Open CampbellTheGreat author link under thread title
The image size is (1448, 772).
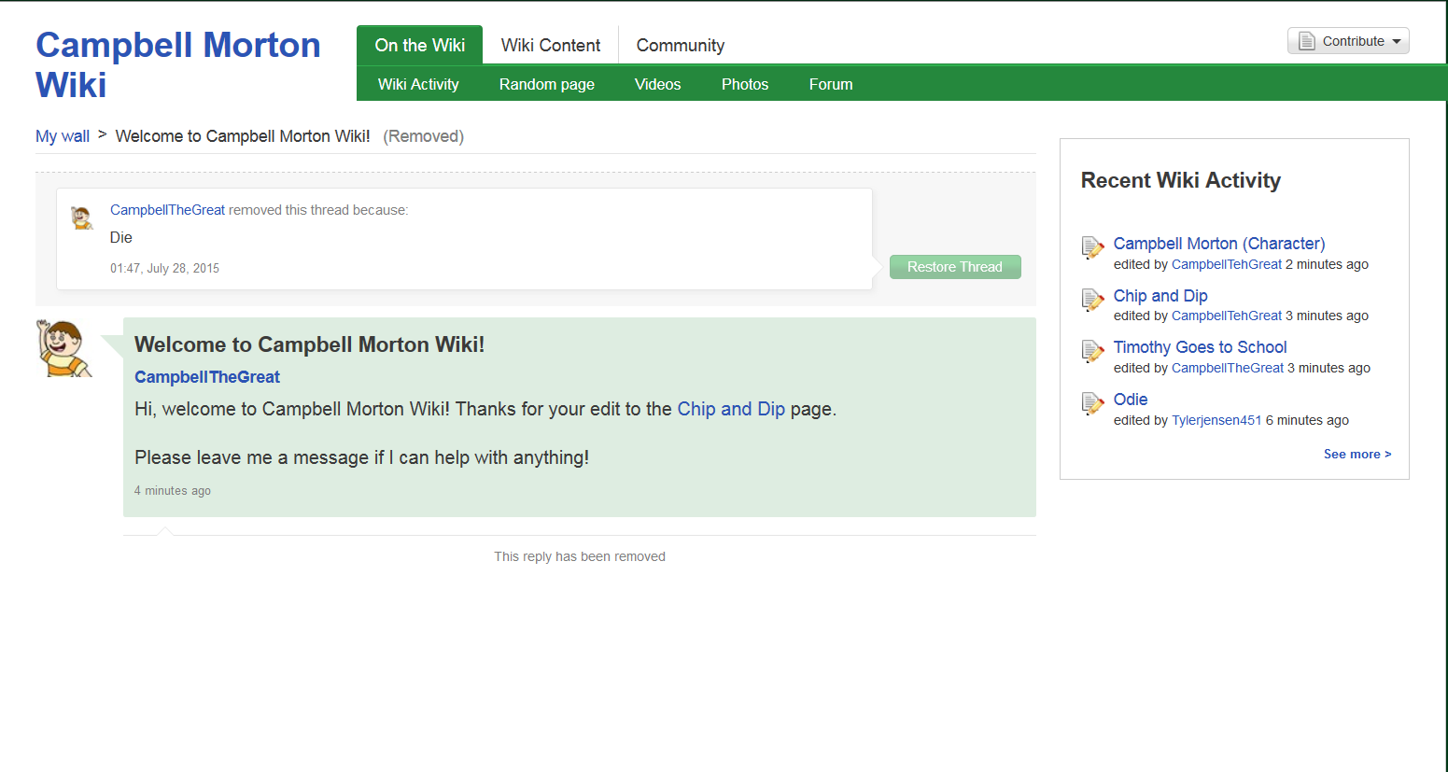click(207, 377)
